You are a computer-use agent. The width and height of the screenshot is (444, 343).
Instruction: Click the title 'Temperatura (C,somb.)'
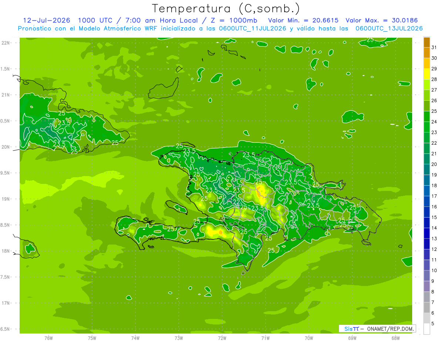(x=226, y=9)
